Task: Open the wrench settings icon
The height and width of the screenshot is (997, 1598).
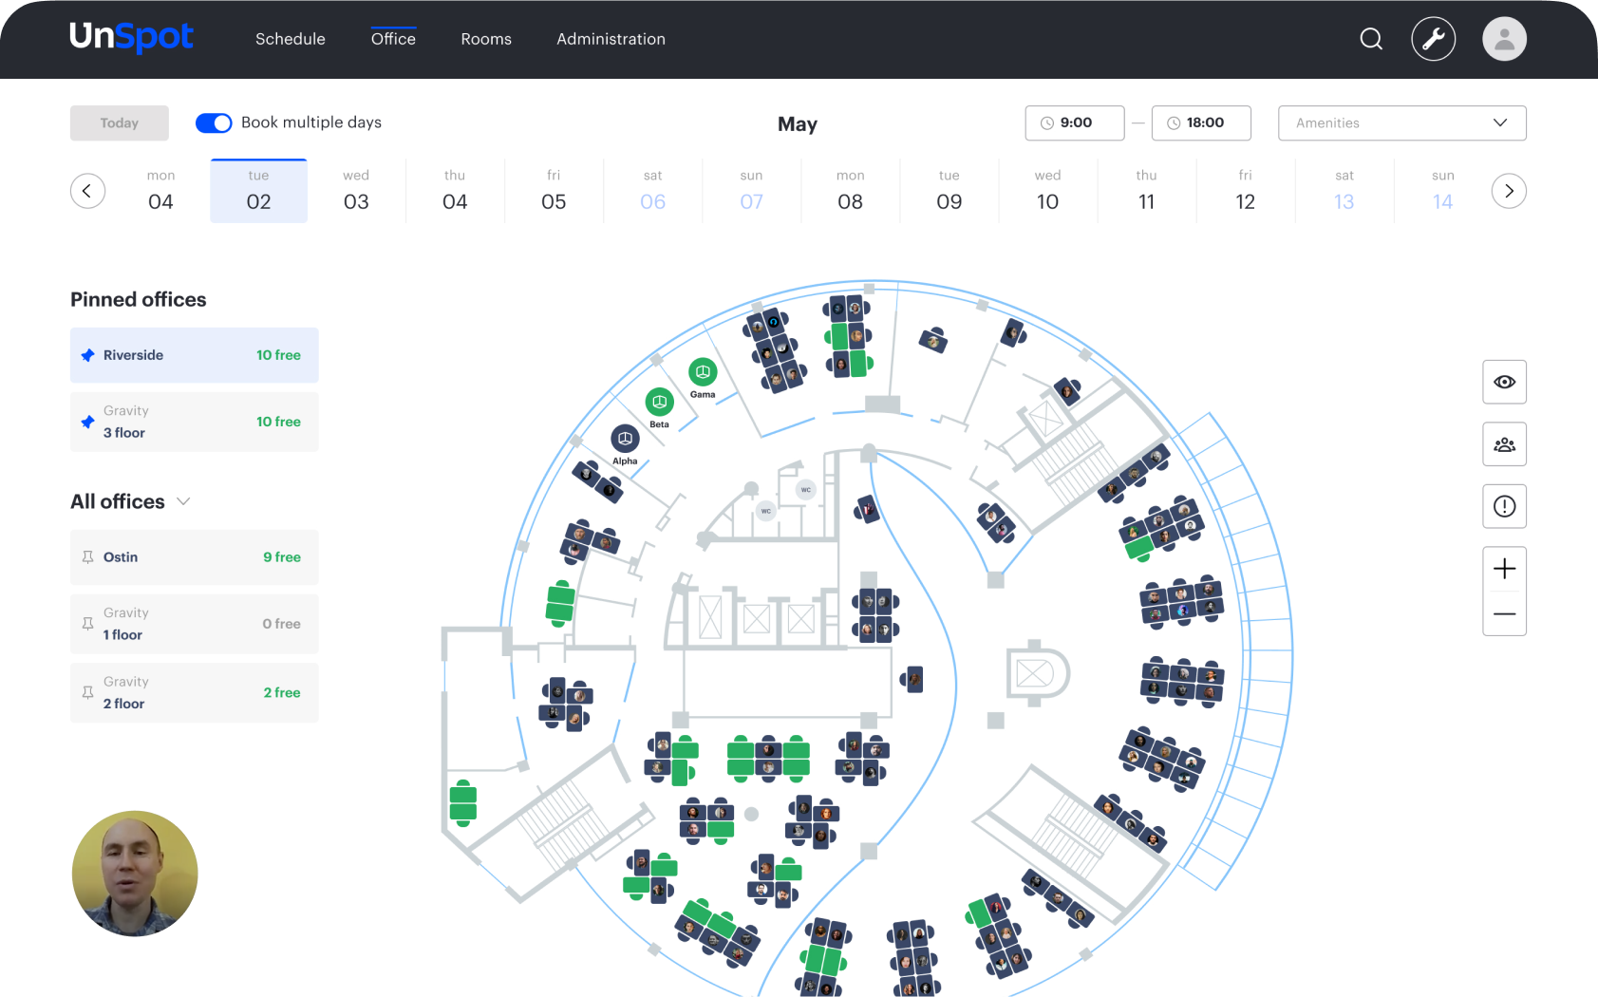Action: tap(1433, 39)
